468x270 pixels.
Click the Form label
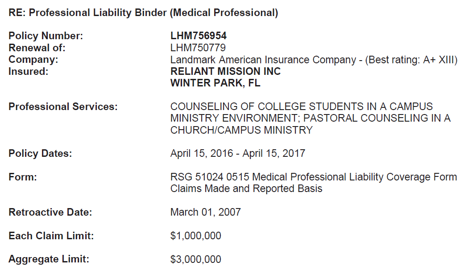22,177
